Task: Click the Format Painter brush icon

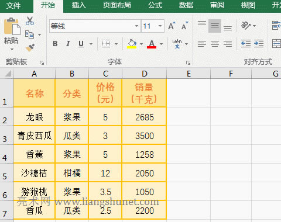Action: point(30,48)
